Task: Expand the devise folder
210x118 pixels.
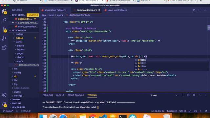Action: click(20, 46)
